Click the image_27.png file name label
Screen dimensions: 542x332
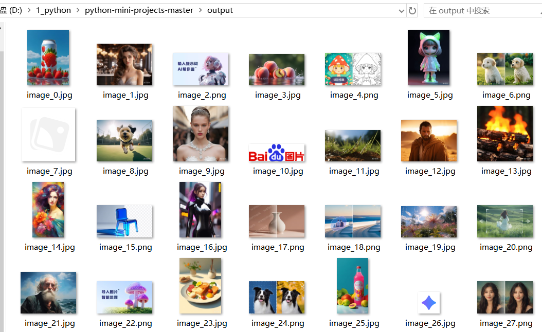click(x=506, y=323)
